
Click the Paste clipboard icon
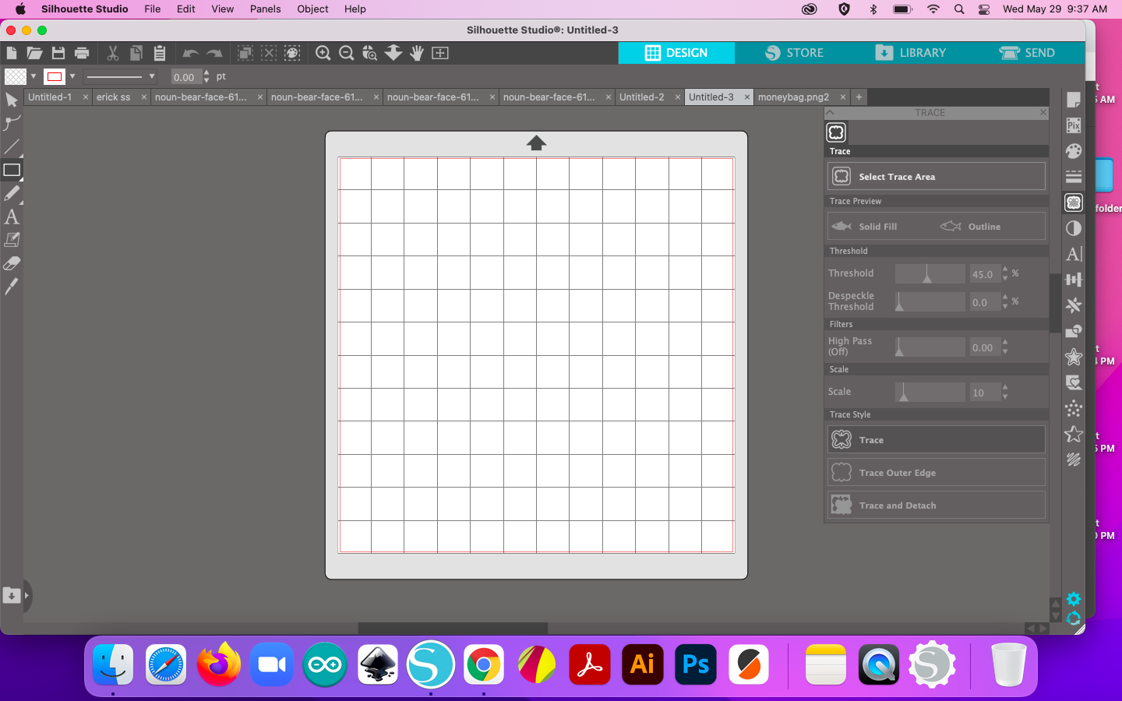click(x=160, y=53)
